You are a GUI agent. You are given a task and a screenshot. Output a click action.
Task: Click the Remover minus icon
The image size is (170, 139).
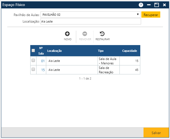pyautogui.click(x=85, y=34)
